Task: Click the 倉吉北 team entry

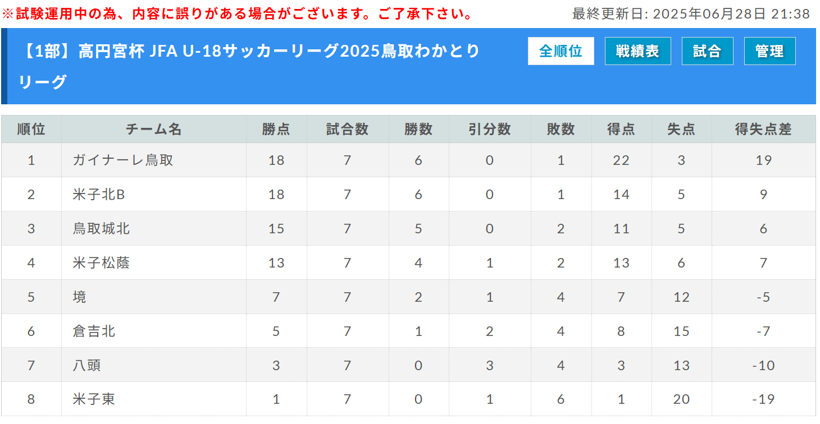Action: click(x=94, y=331)
